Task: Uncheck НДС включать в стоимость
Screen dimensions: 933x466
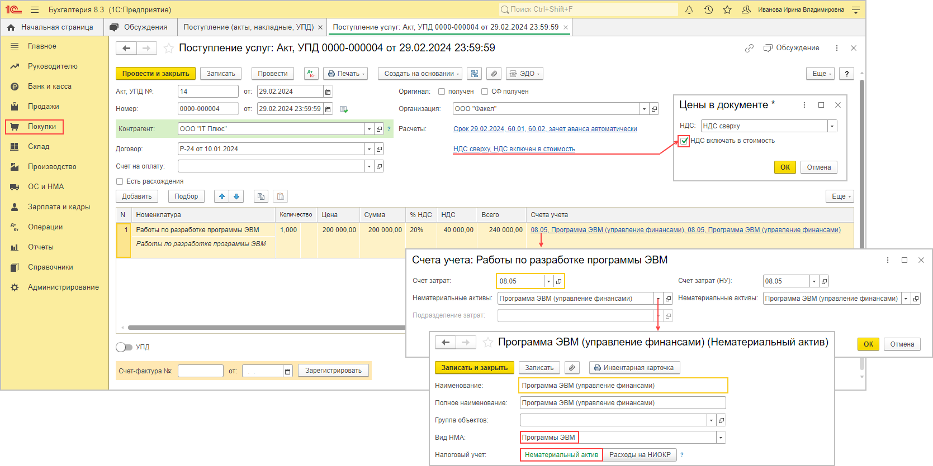Action: pos(684,141)
